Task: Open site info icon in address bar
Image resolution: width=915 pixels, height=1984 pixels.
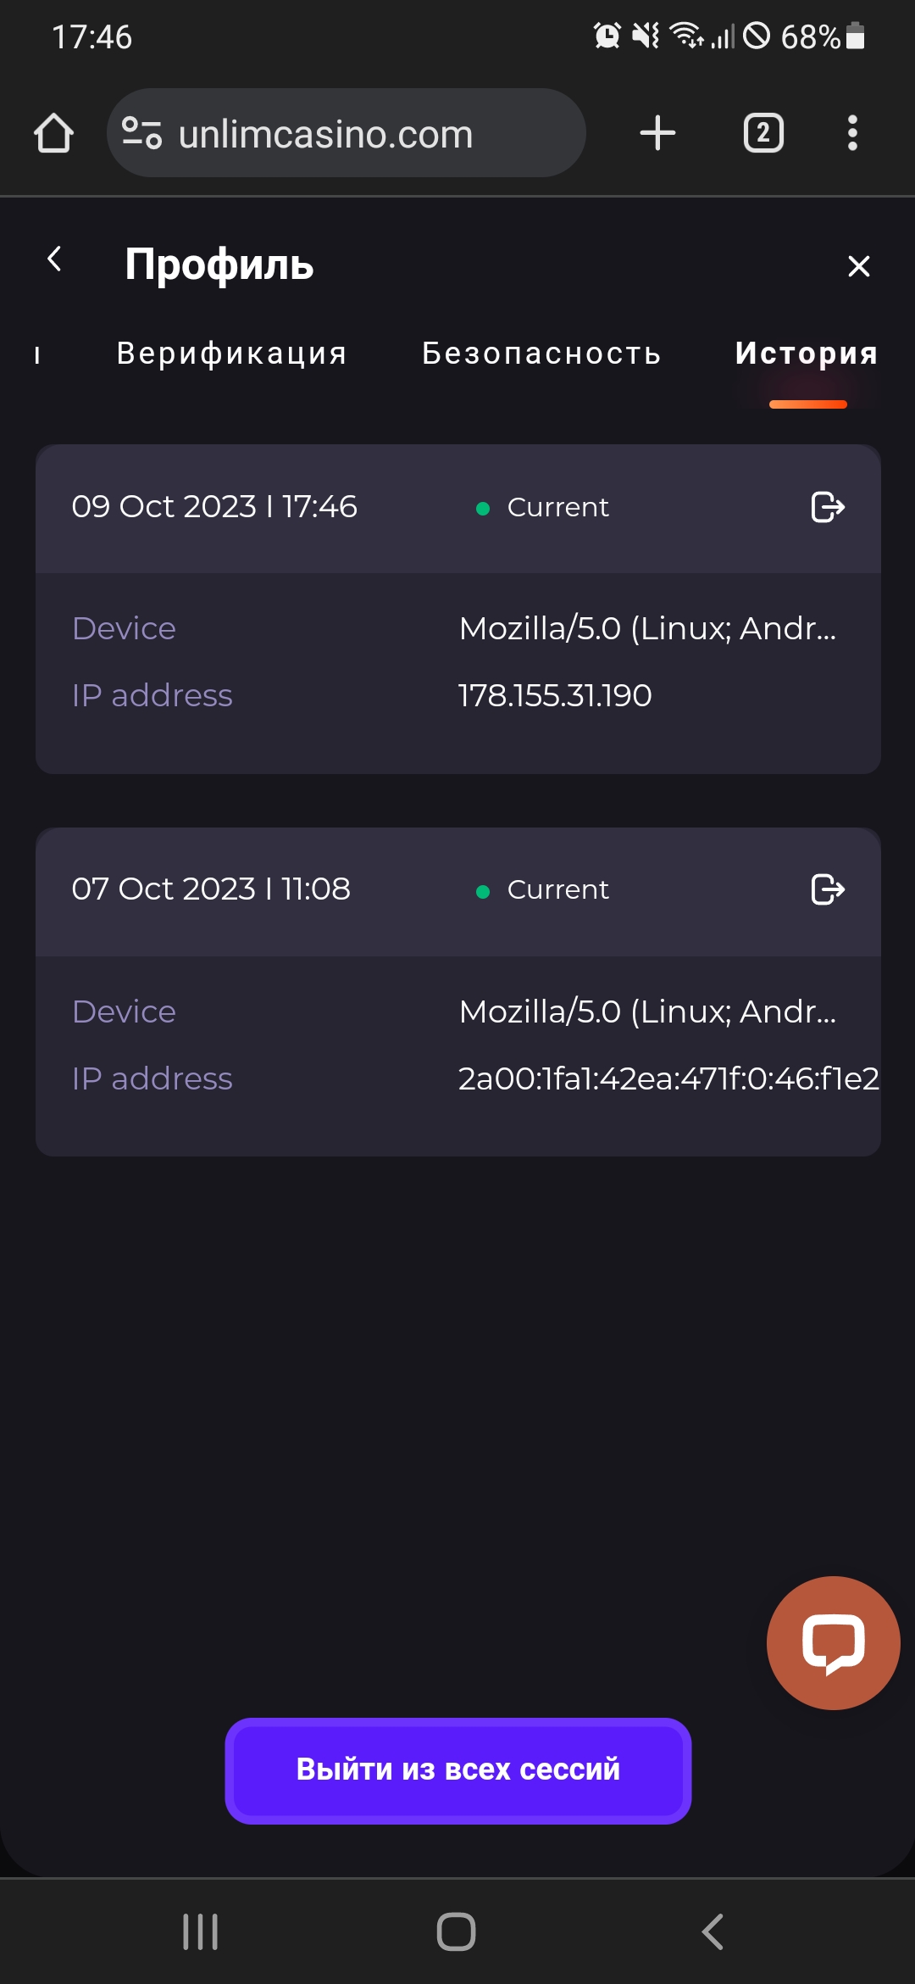Action: tap(141, 133)
